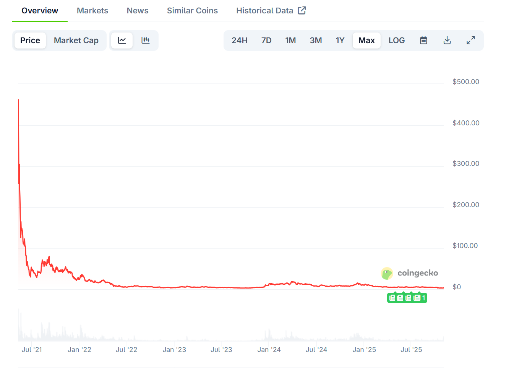This screenshot has width=509, height=368.
Task: Click the Jan '23 date axis label
Action: (174, 350)
